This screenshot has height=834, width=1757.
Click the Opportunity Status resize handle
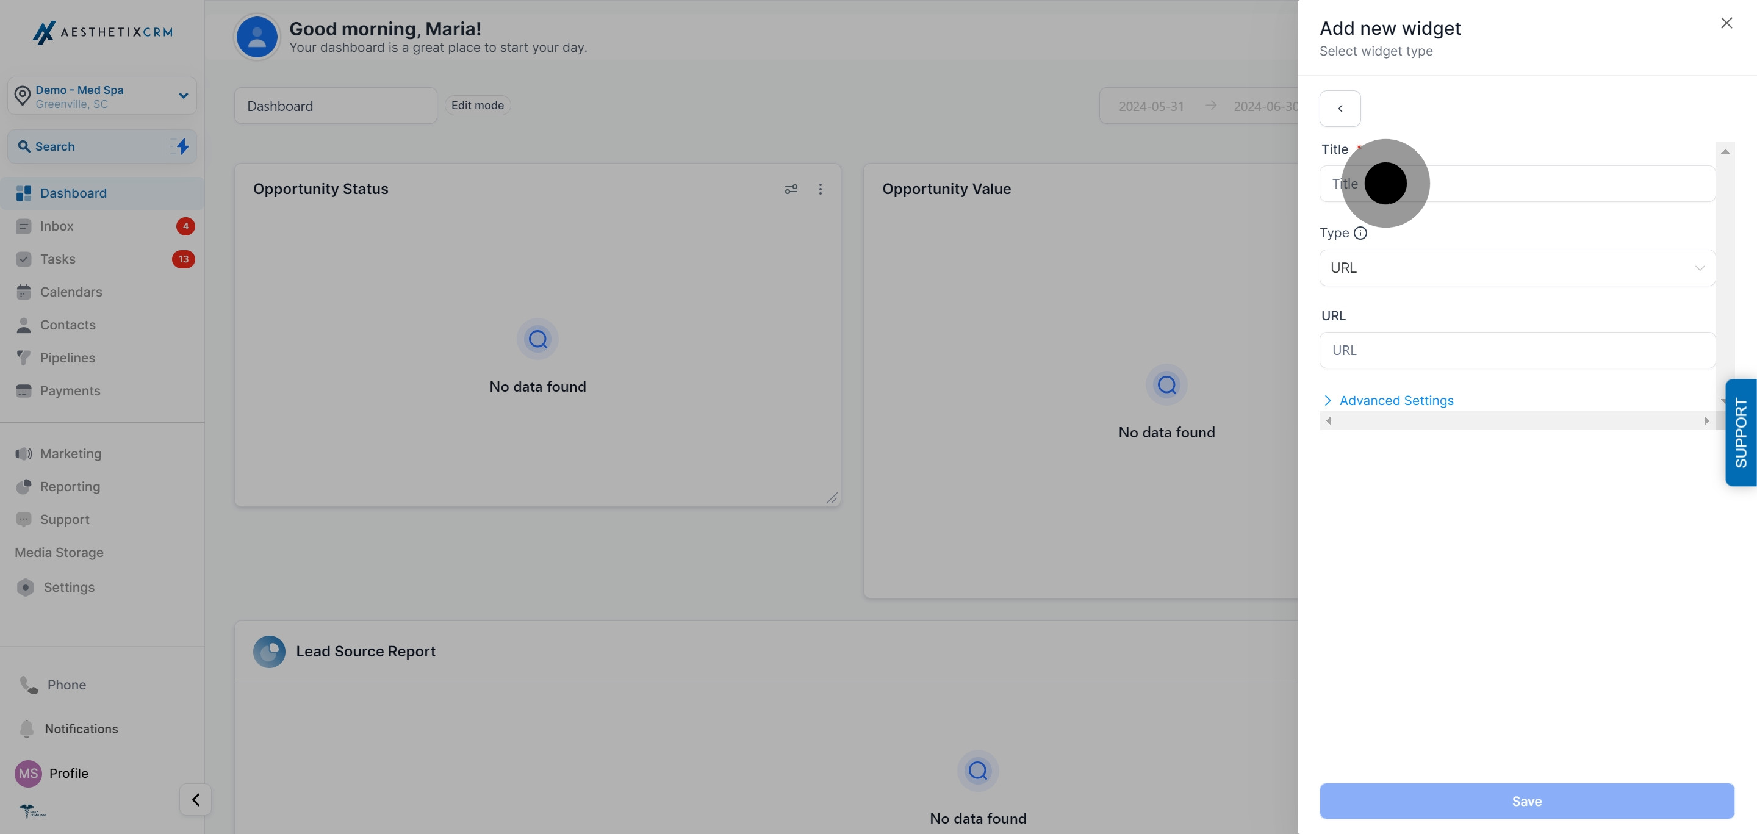[832, 498]
